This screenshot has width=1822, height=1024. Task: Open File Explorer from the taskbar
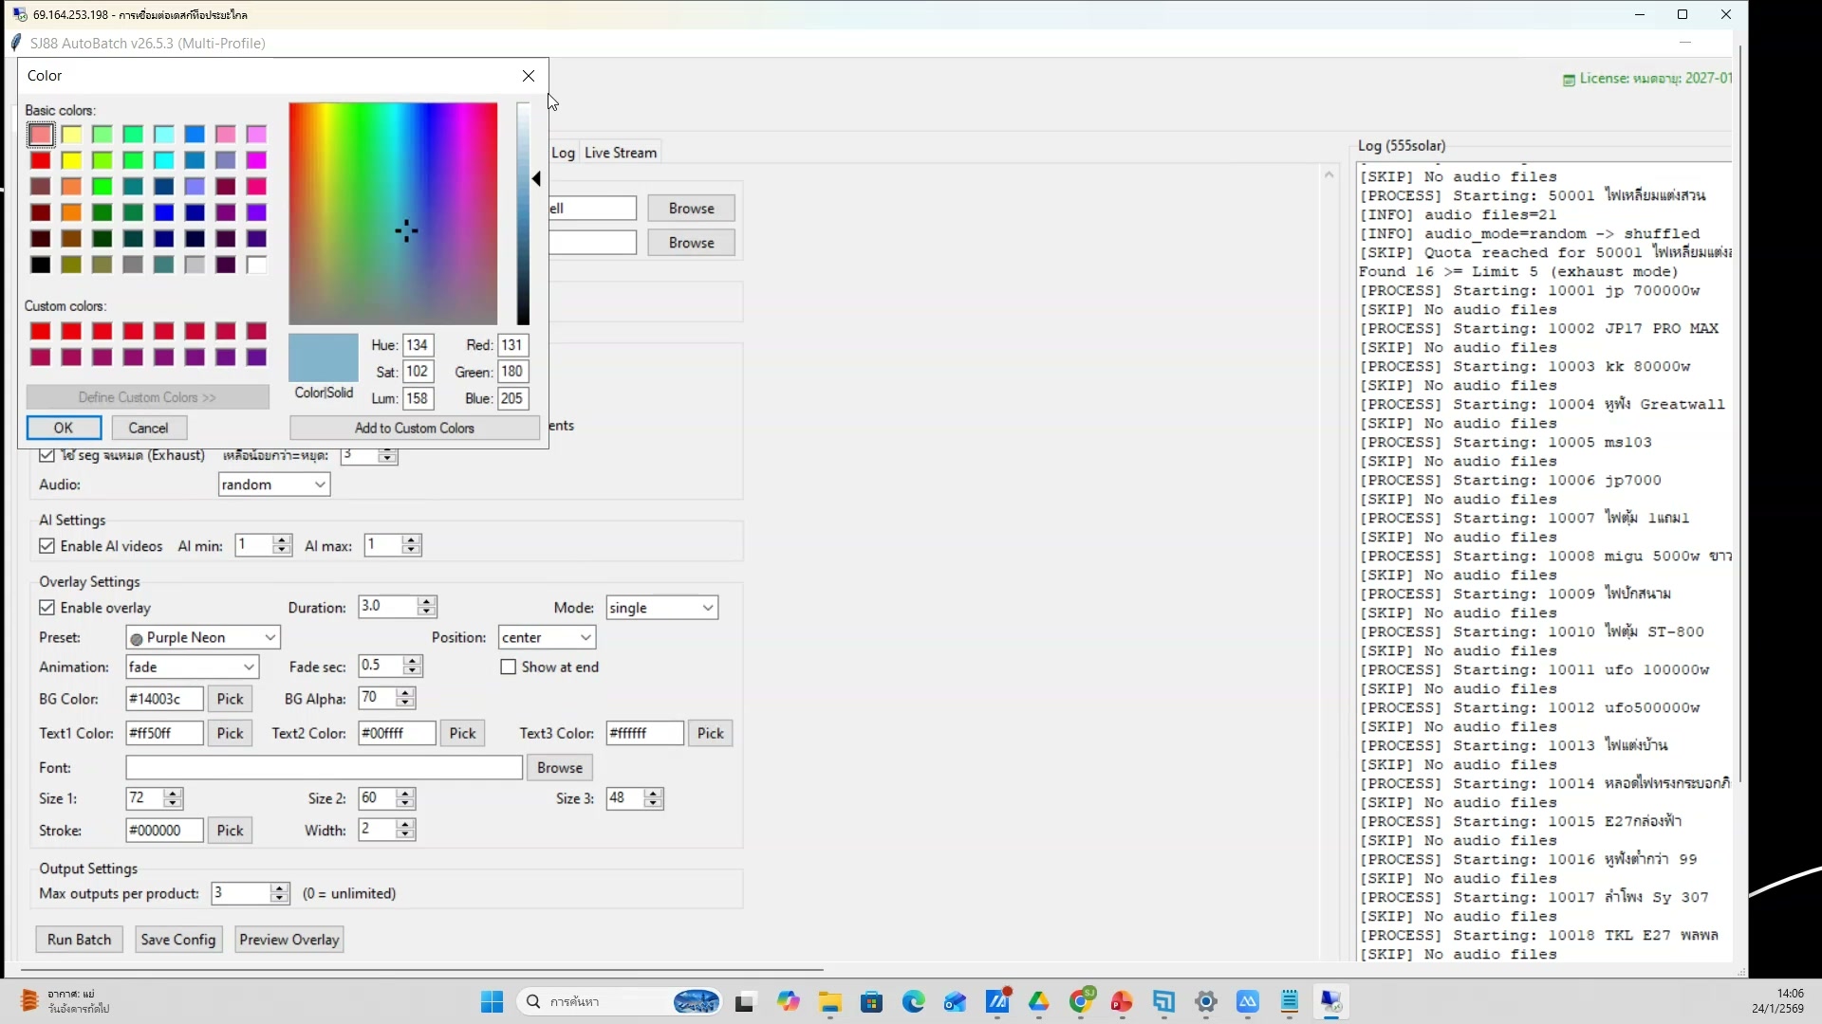pyautogui.click(x=829, y=1002)
